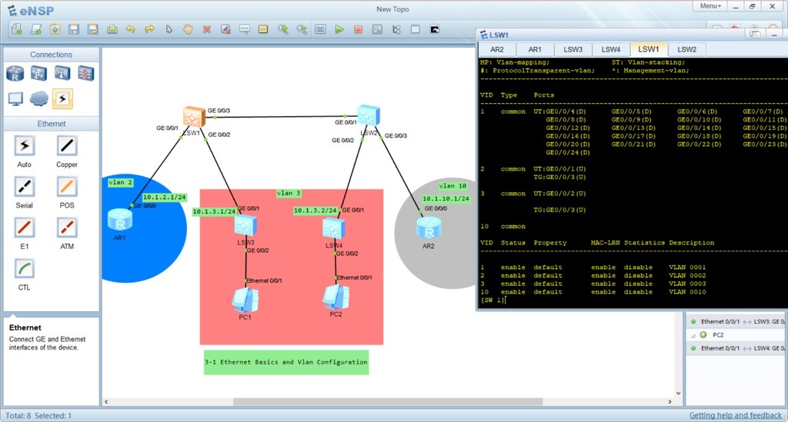
Task: Click the Delete red X toolbar icon
Action: (207, 30)
